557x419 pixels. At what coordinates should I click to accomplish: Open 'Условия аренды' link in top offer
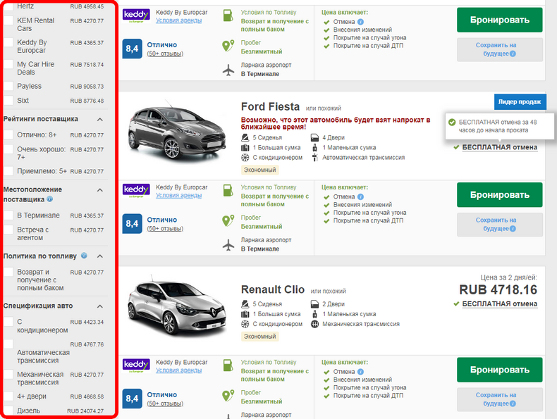178,20
